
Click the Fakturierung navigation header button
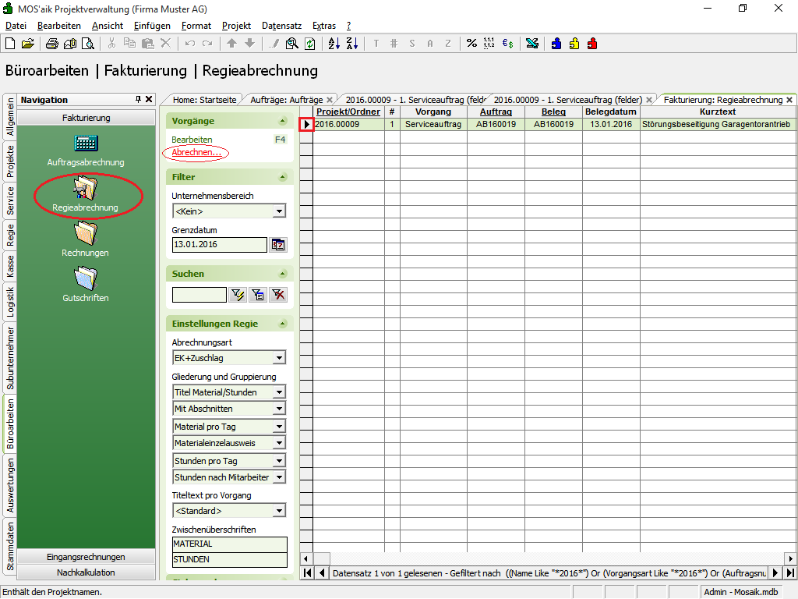tap(86, 118)
